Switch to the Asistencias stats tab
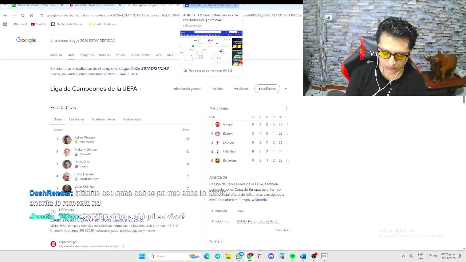This screenshot has width=466, height=262. pyautogui.click(x=76, y=119)
